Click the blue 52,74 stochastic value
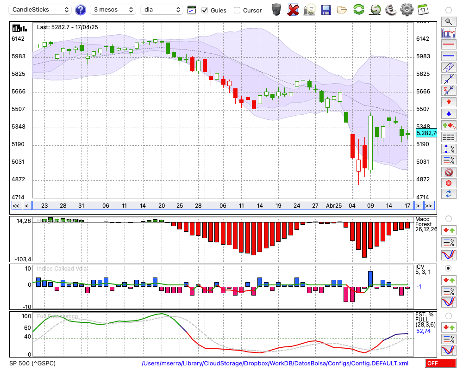The width and height of the screenshot is (463, 370). (x=424, y=331)
